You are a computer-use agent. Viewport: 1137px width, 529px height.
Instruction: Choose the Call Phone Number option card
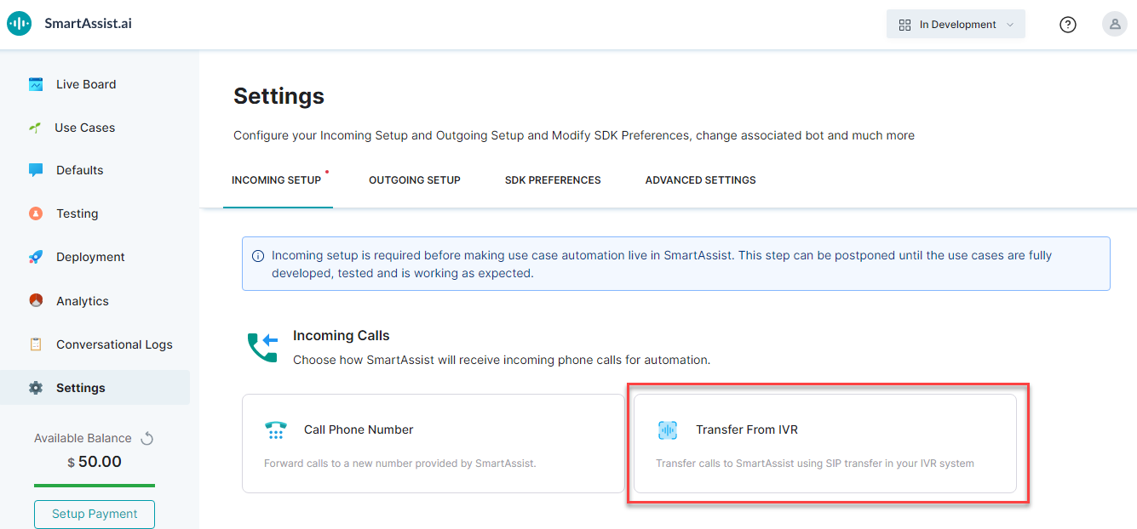(x=434, y=443)
